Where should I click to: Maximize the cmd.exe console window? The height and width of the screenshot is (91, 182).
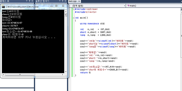click(x=57, y=6)
